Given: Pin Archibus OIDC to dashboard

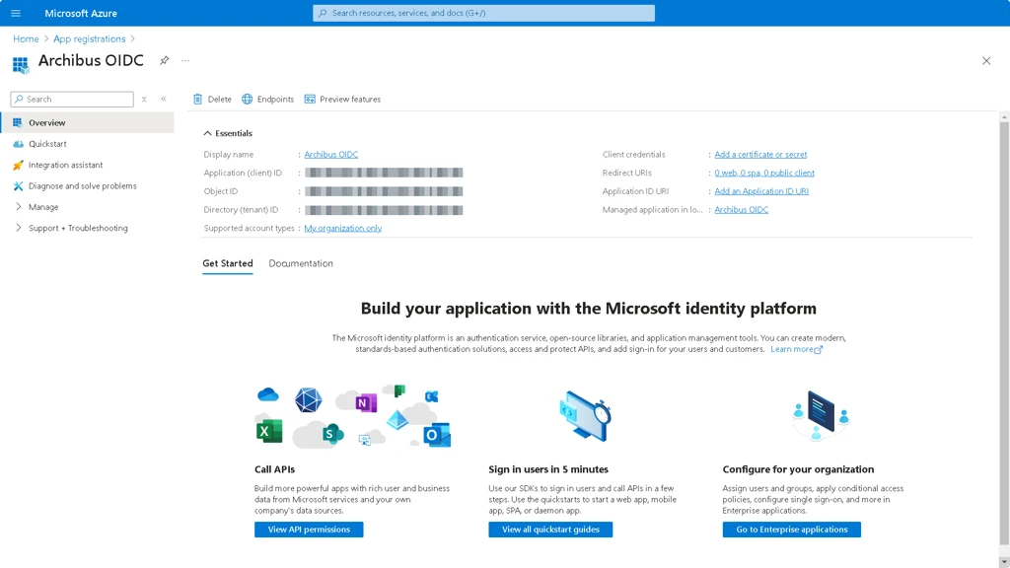Looking at the screenshot, I should (164, 61).
